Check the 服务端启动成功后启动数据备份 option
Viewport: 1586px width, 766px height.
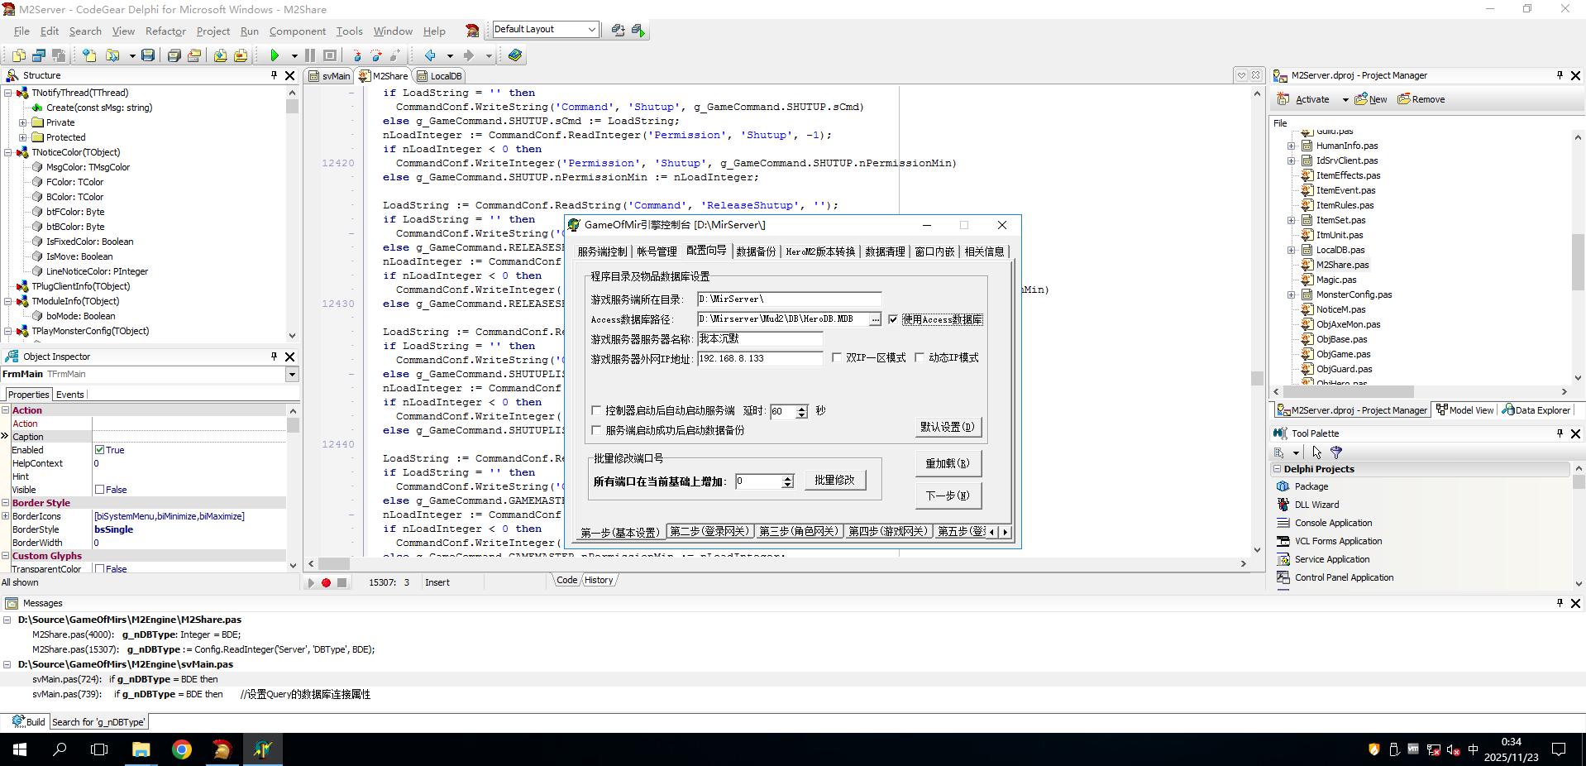click(596, 430)
